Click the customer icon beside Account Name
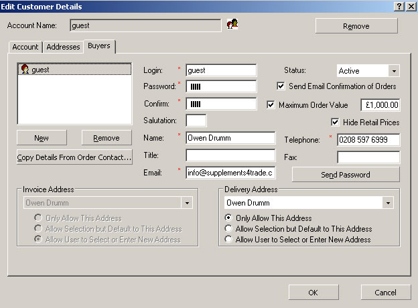This screenshot has width=418, height=308. coord(233,25)
